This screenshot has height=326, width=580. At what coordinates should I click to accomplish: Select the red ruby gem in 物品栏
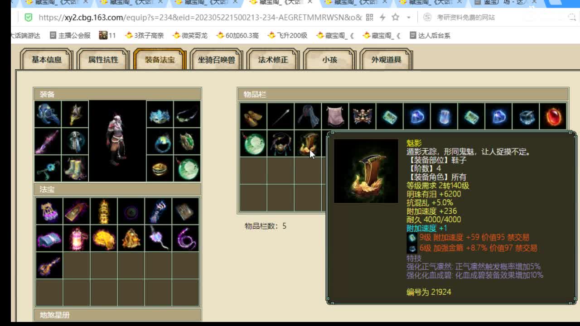pyautogui.click(x=553, y=116)
